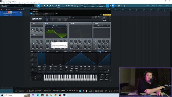Click the OSC A unison voices number box

[x=47, y=41]
